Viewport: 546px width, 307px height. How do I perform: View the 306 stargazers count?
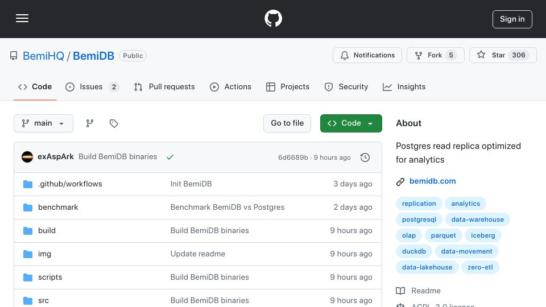pos(519,55)
